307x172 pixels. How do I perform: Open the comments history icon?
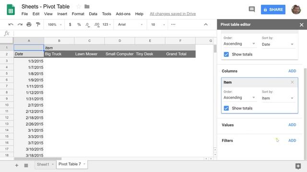point(251,9)
